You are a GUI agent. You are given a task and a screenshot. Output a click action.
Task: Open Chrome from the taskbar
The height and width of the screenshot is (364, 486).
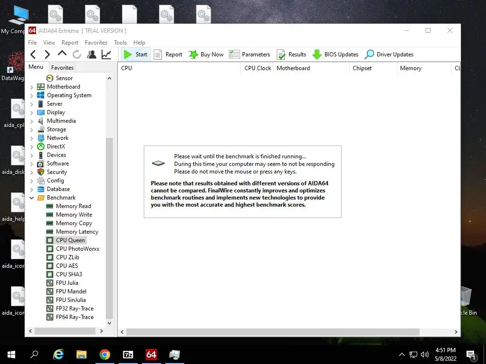[105, 355]
